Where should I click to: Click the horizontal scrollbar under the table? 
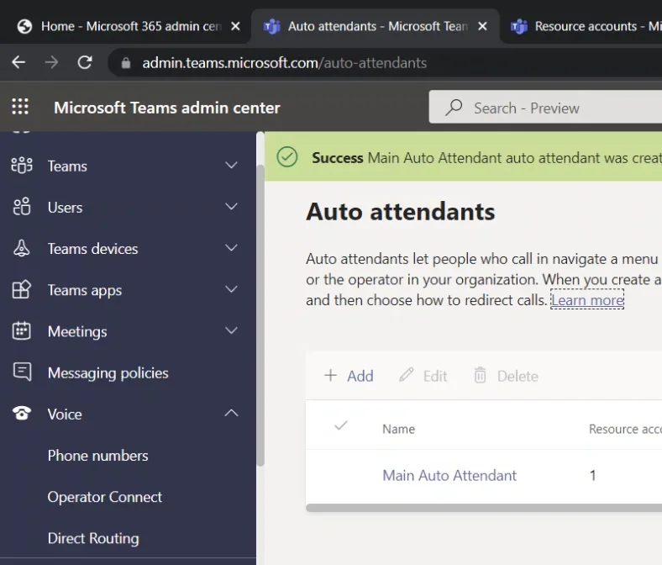[483, 508]
